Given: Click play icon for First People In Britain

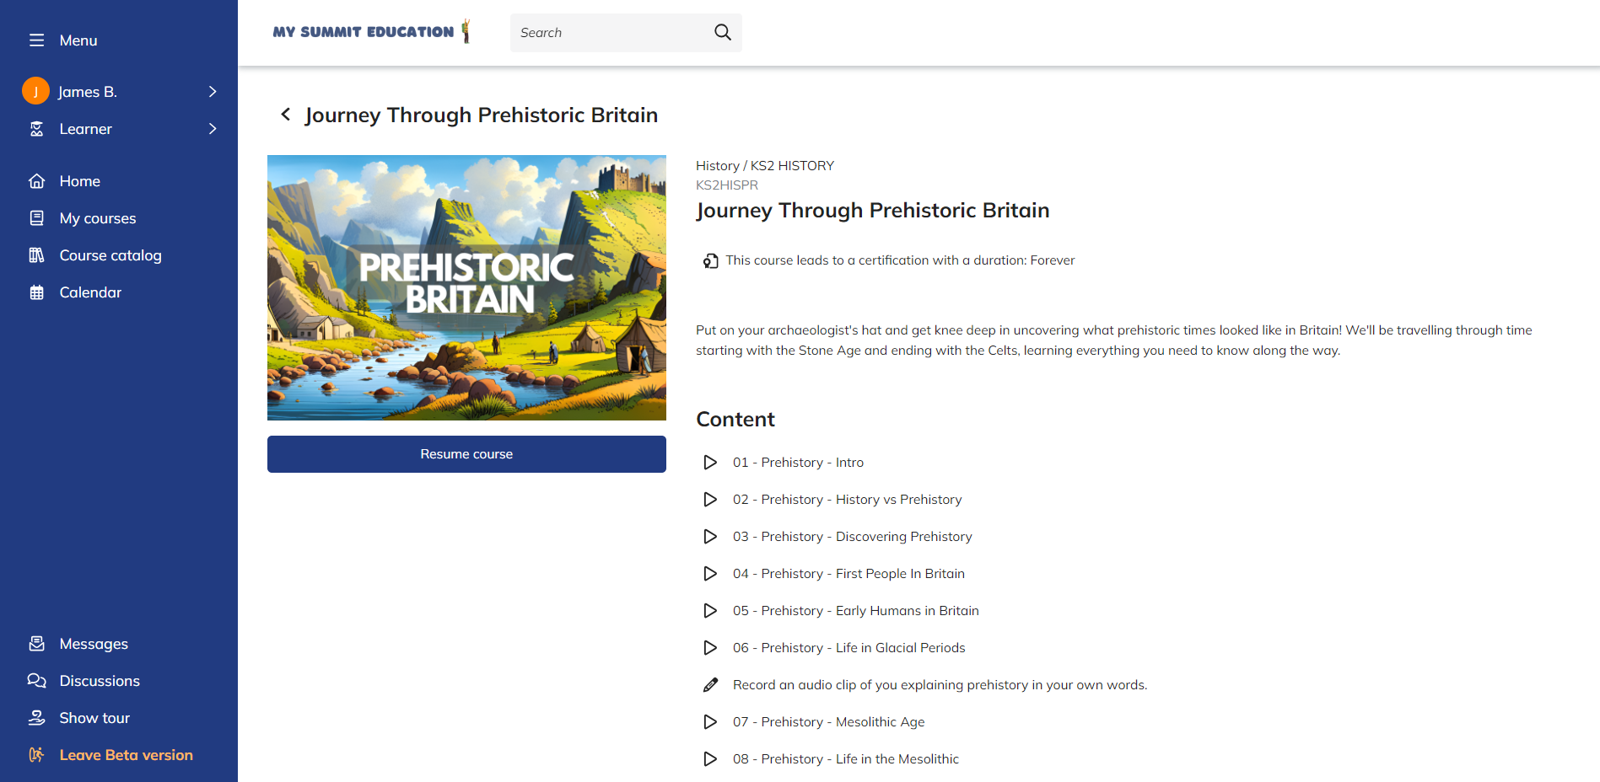Looking at the screenshot, I should click(x=710, y=574).
